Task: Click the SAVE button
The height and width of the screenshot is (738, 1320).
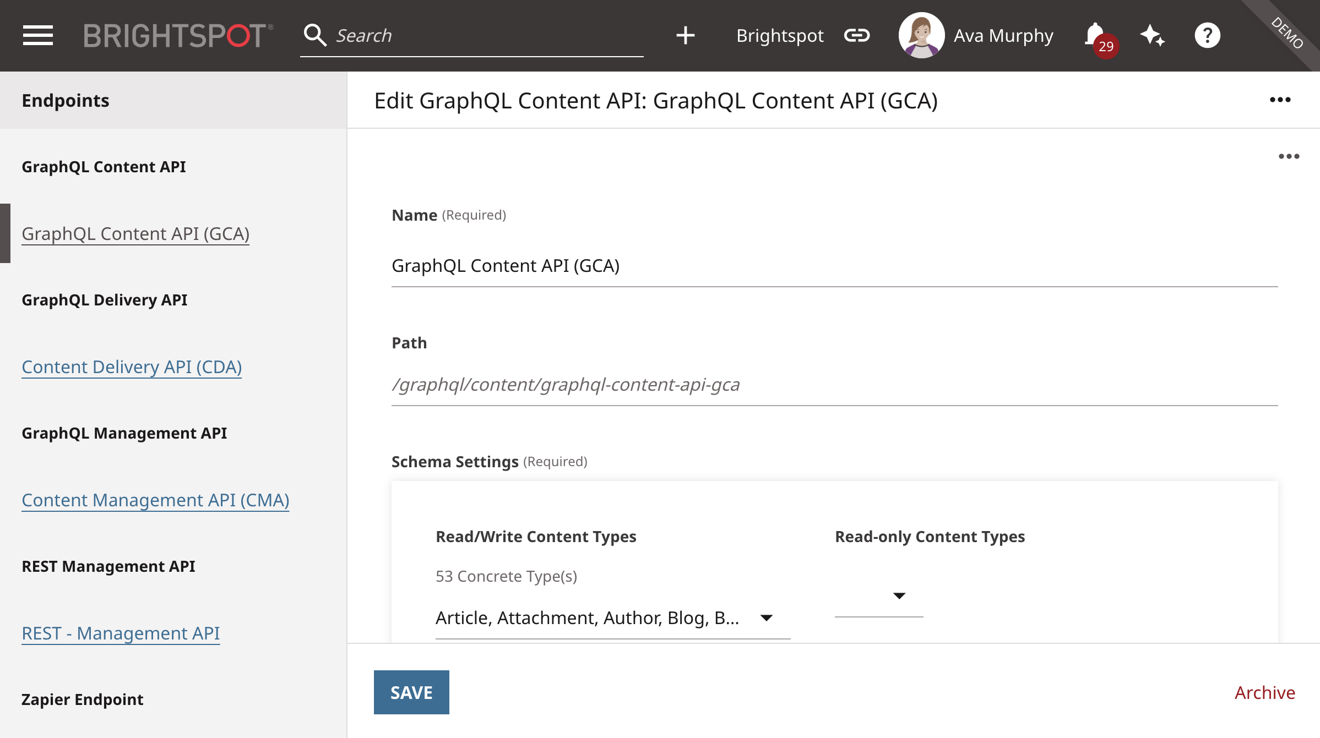Action: tap(411, 692)
